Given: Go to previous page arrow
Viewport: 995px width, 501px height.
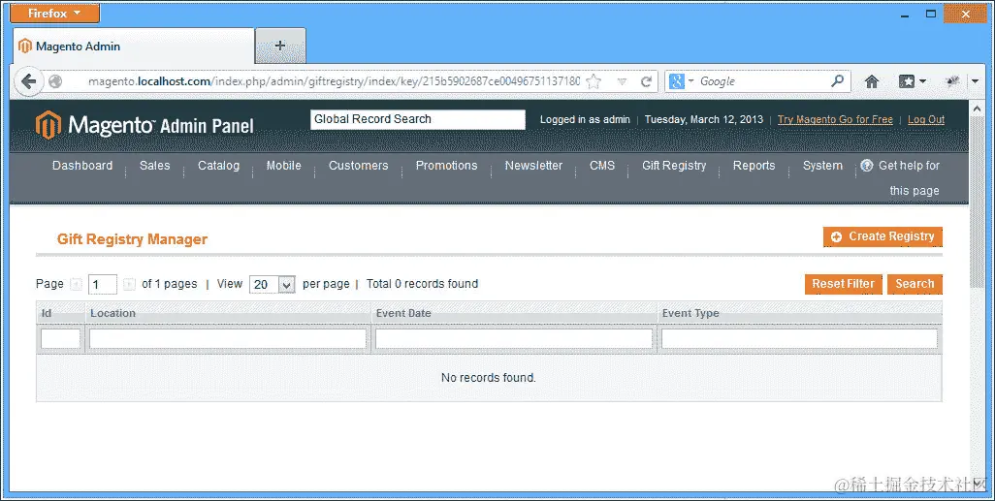Looking at the screenshot, I should 77,284.
